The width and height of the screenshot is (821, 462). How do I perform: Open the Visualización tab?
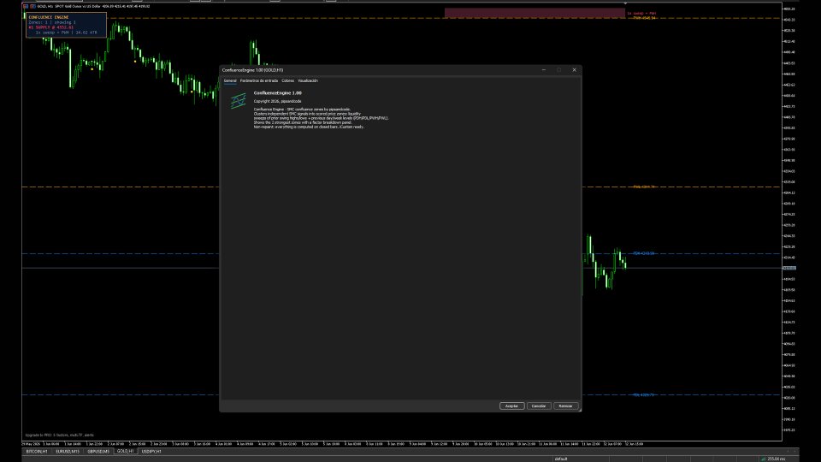point(308,80)
